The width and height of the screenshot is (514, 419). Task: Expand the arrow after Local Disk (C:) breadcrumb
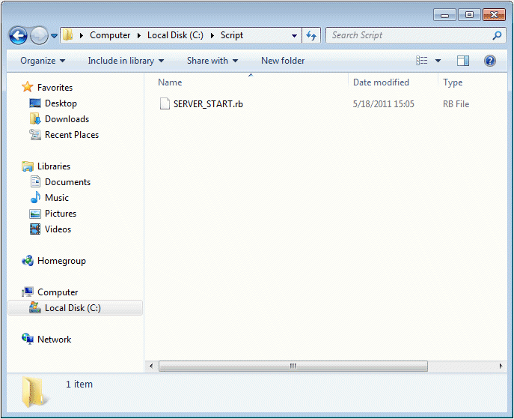point(212,35)
